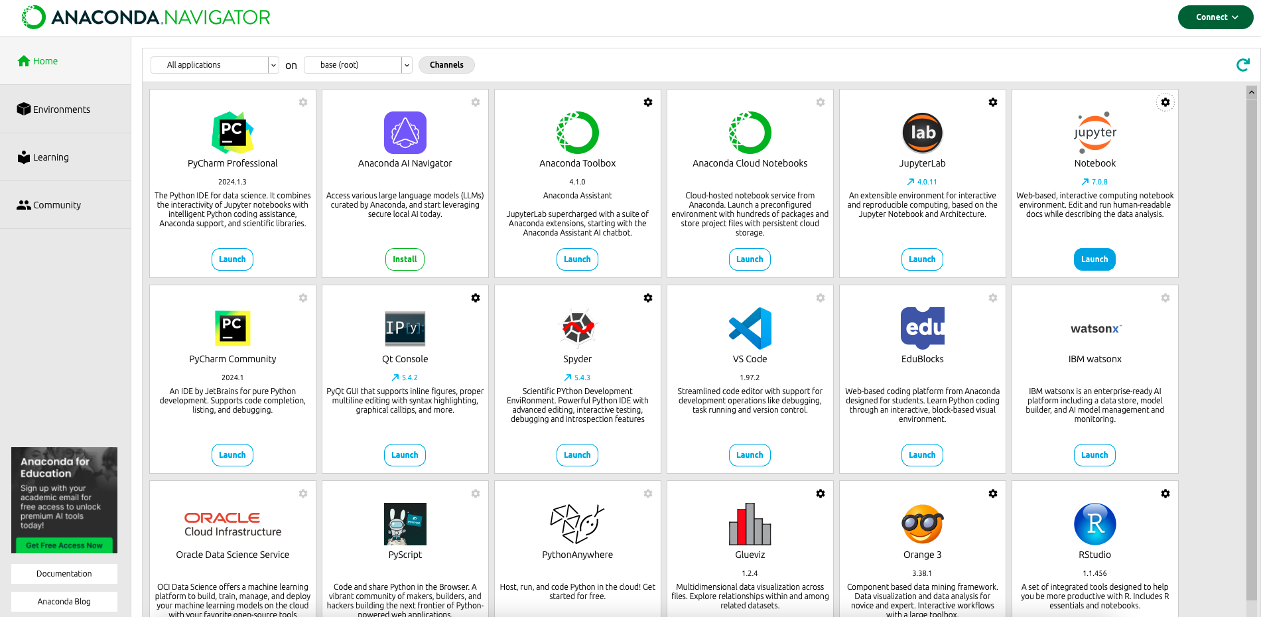This screenshot has height=617, width=1261.
Task: Click scrollbar up arrow in applications panel
Action: 1252,92
